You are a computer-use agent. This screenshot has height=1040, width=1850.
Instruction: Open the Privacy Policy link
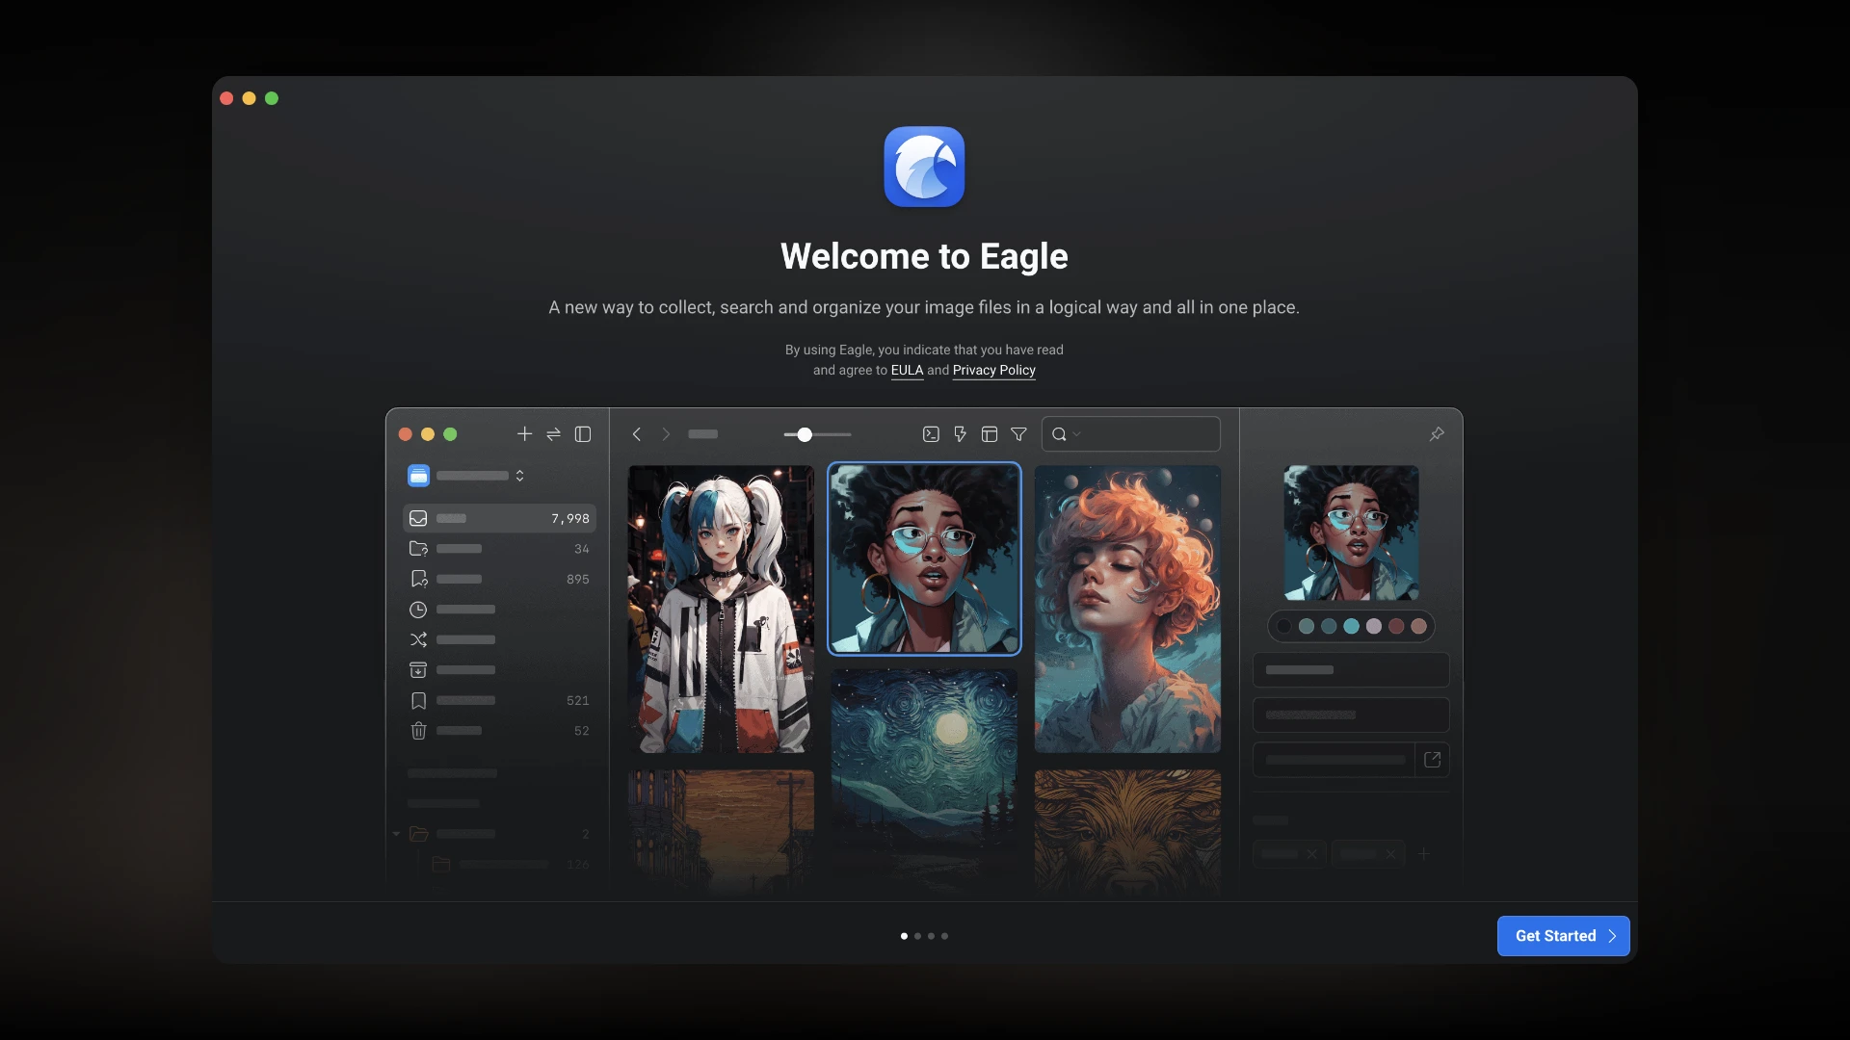[993, 371]
